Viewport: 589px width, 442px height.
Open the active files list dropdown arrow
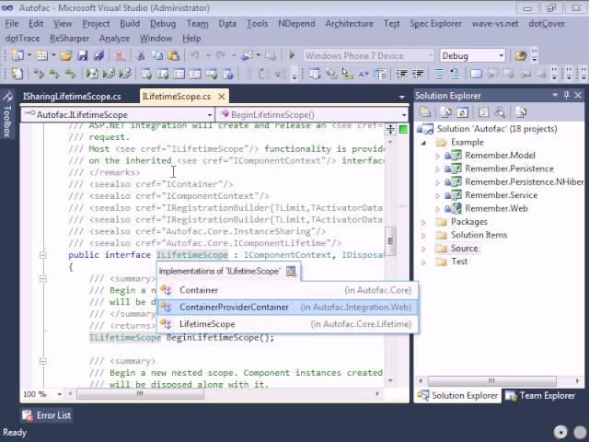coord(402,97)
